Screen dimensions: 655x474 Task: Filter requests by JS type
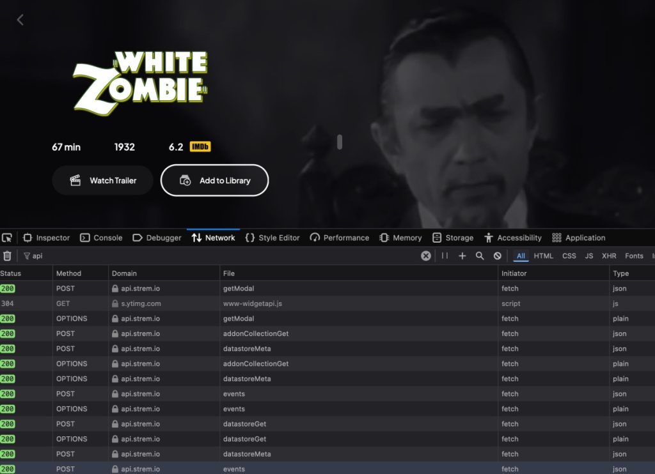589,256
